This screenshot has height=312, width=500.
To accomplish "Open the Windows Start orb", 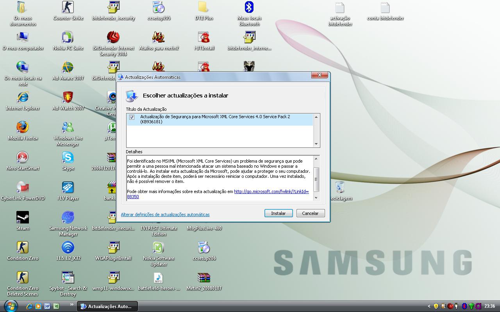I will [10, 306].
